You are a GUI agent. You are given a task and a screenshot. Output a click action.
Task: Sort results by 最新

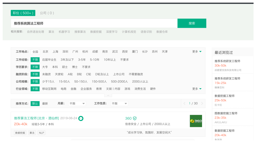coord(45,104)
